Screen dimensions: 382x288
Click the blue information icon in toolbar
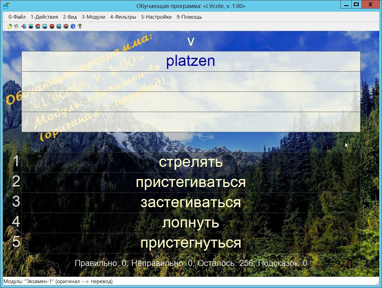73,26
